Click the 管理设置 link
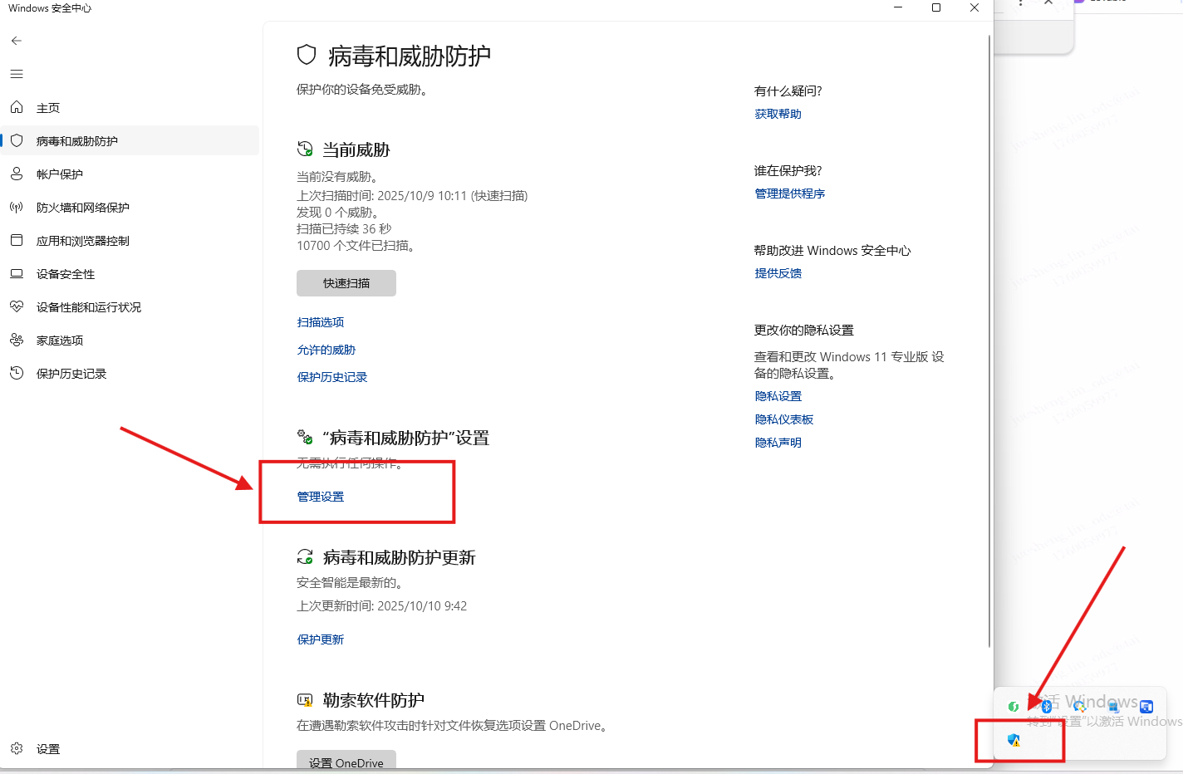The height and width of the screenshot is (774, 1183). pos(321,497)
